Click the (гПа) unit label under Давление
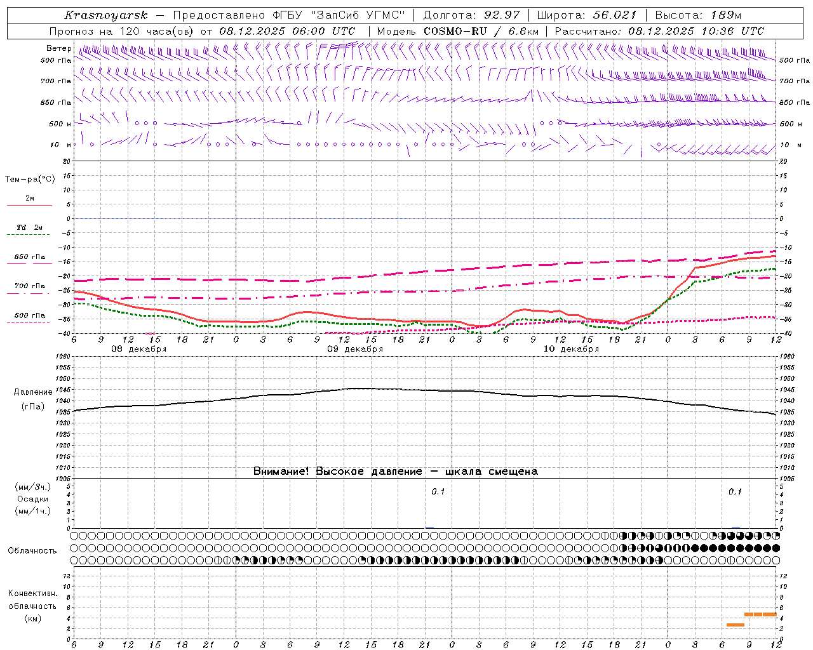This screenshot has height=650, width=813. tap(33, 407)
